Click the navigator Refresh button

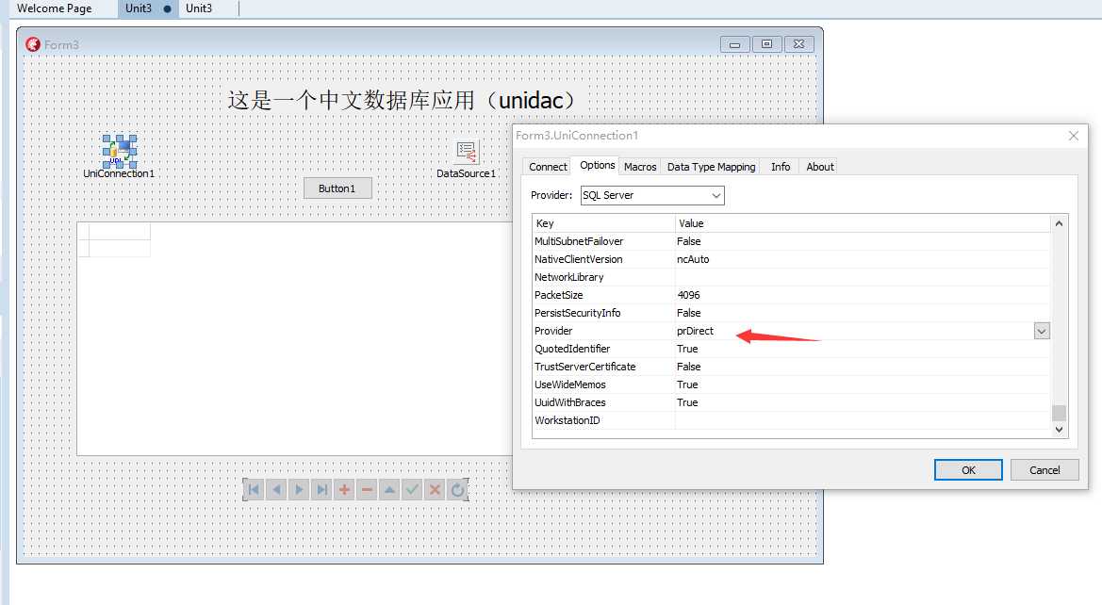(x=457, y=490)
